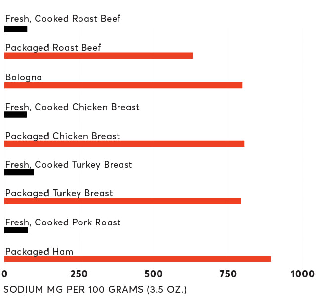Click the Fresh, Cooked Pork Roast label
This screenshot has height=296, width=316.
63,222
